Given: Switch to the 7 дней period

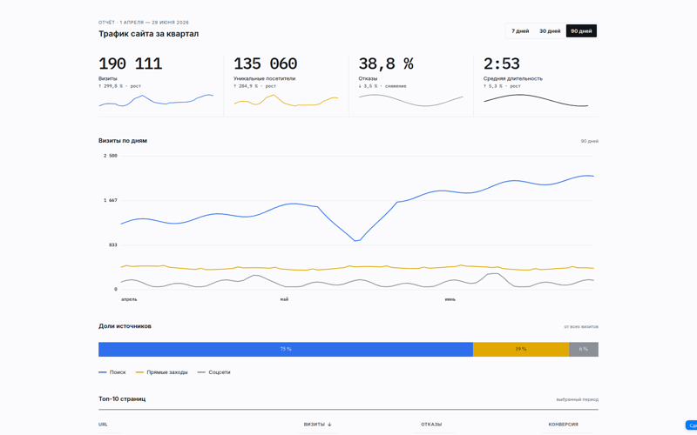Looking at the screenshot, I should point(520,31).
